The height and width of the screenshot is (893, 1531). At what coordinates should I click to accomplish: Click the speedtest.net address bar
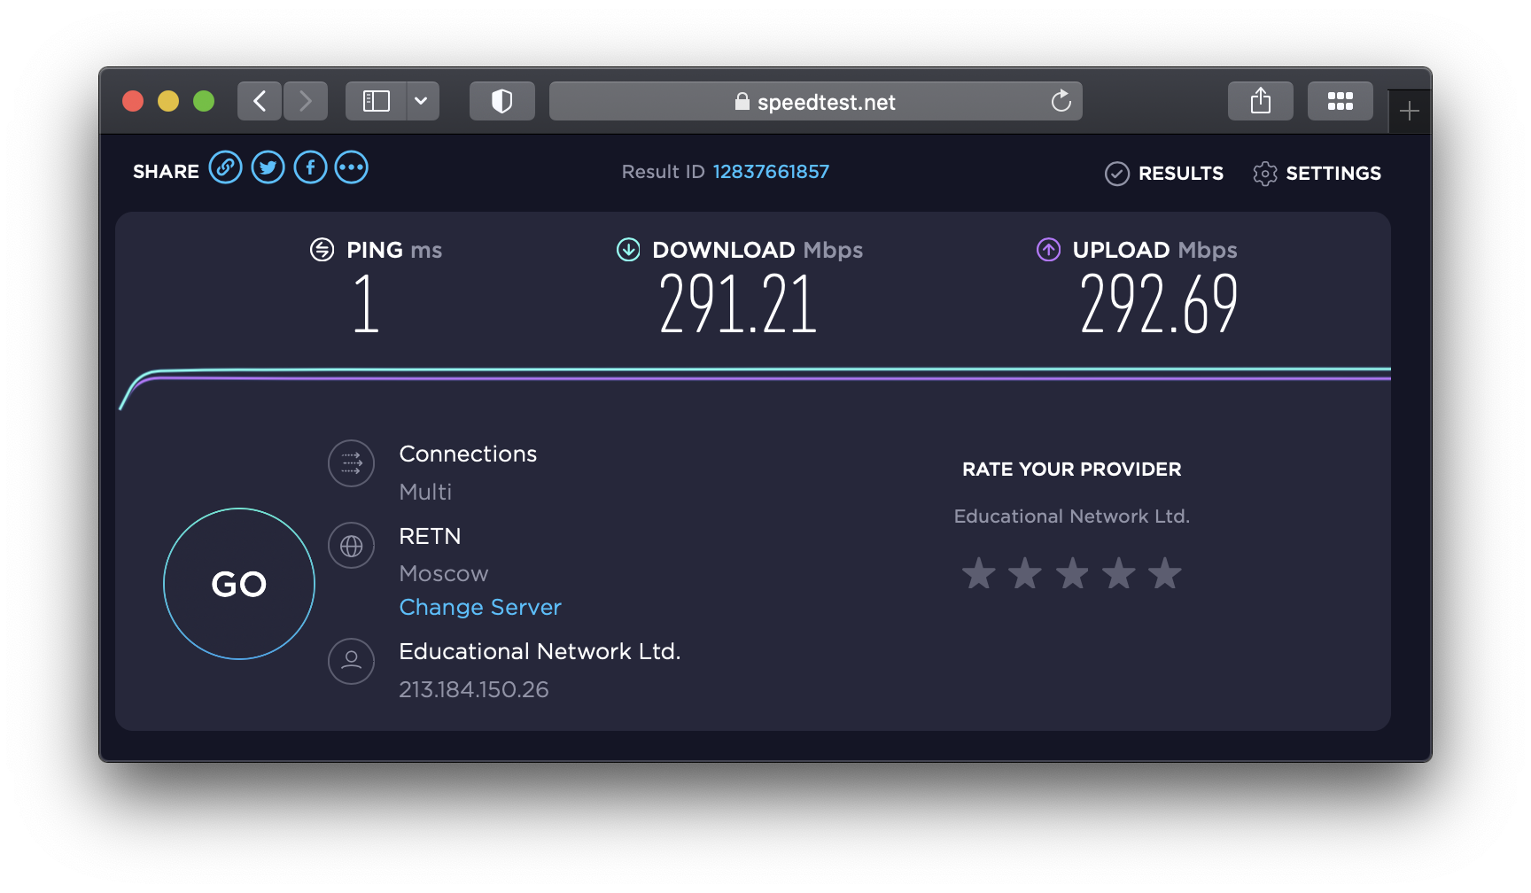tap(815, 102)
